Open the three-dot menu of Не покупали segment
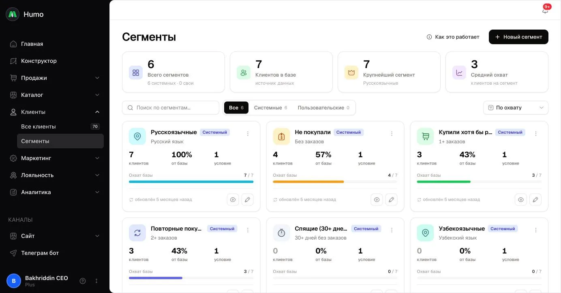Viewport: 561px width, 293px height. pos(392,133)
